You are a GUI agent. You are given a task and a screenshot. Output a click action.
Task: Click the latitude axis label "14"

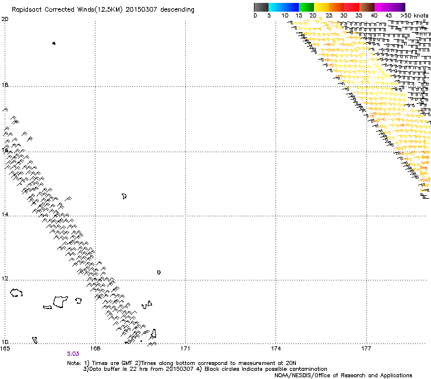[x=5, y=214]
